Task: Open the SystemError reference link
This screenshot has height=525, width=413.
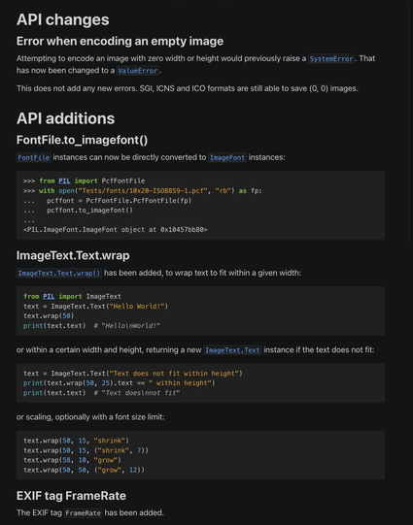Action: 331,58
